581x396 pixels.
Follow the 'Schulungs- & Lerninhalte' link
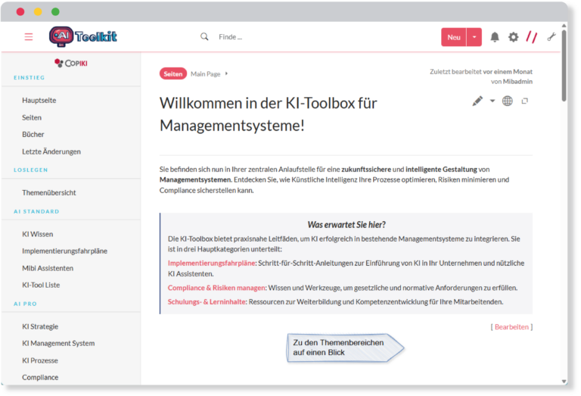click(x=207, y=302)
